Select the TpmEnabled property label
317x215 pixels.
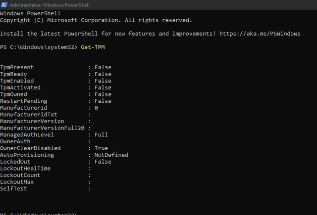pos(17,81)
